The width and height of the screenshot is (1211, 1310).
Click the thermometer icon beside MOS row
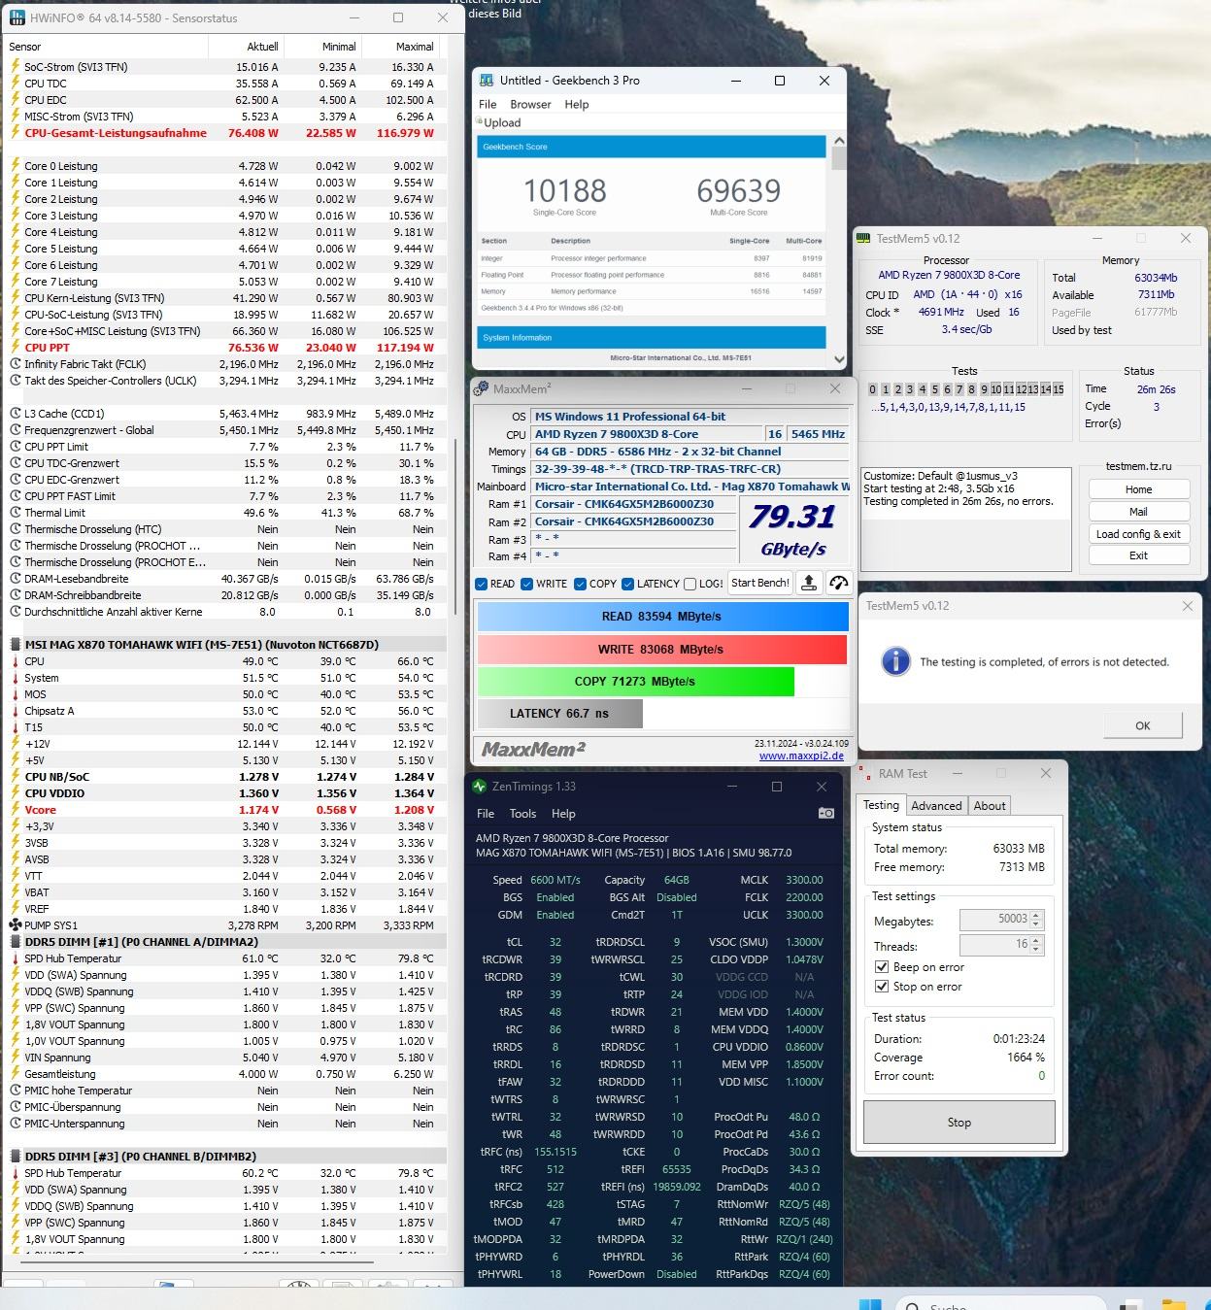pyautogui.click(x=15, y=694)
